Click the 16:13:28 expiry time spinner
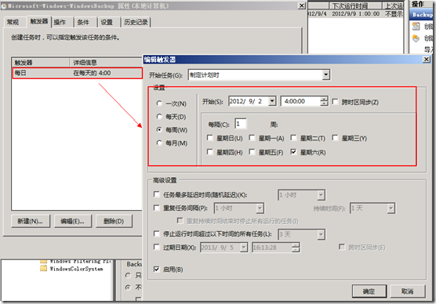This screenshot has height=304, width=436. (296, 248)
